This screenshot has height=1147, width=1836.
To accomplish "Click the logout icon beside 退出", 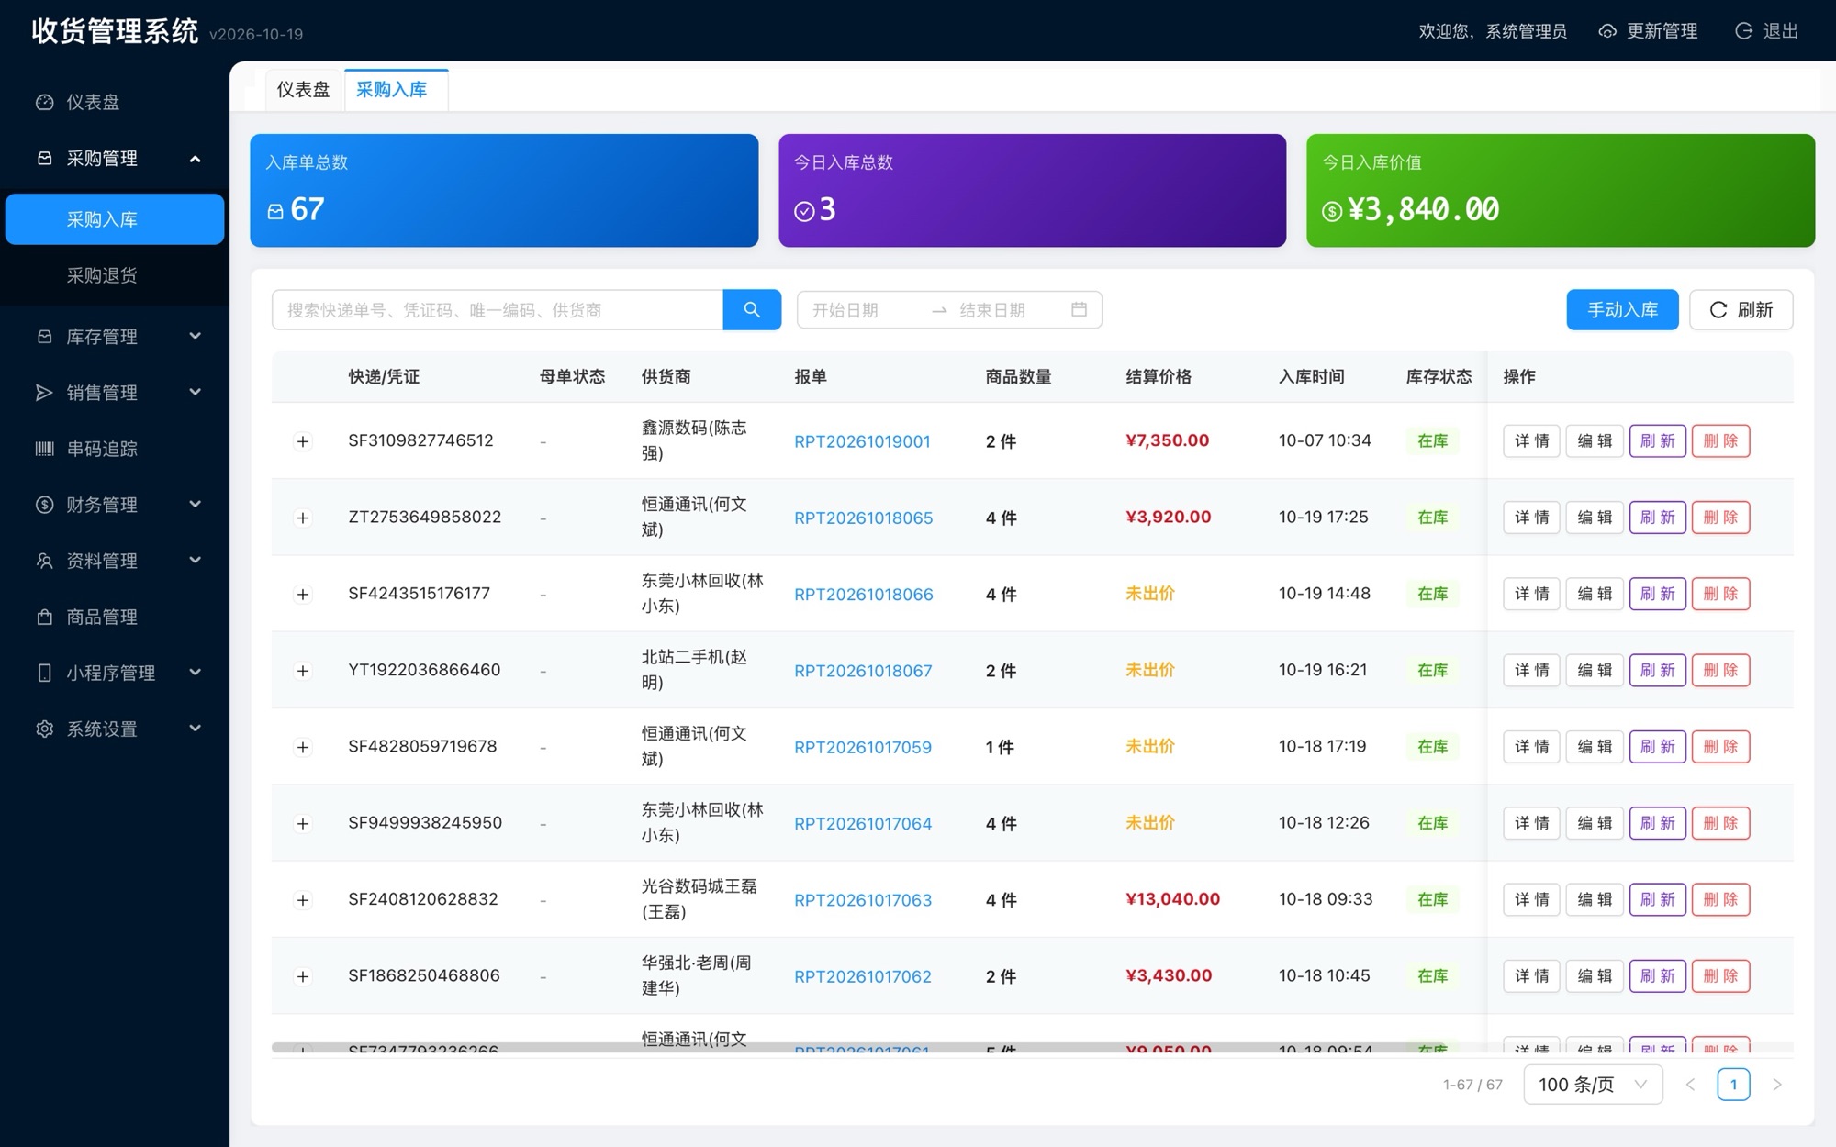I will click(x=1743, y=31).
